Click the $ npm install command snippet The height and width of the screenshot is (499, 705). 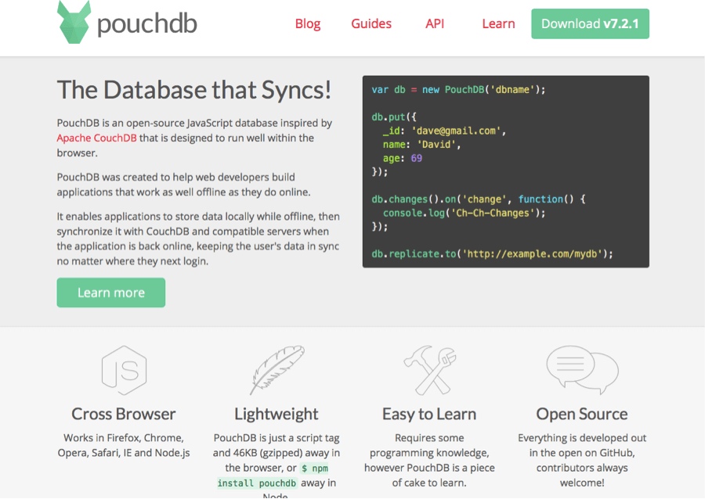tap(273, 476)
